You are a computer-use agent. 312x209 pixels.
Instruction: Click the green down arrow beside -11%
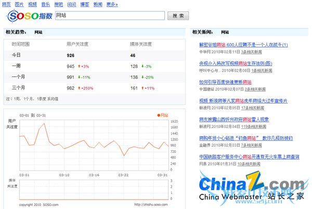pos(79,77)
